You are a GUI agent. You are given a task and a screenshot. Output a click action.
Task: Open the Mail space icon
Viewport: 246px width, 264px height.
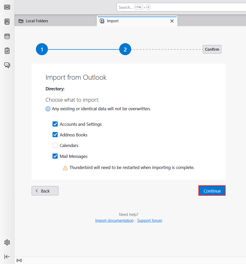tap(7, 7)
